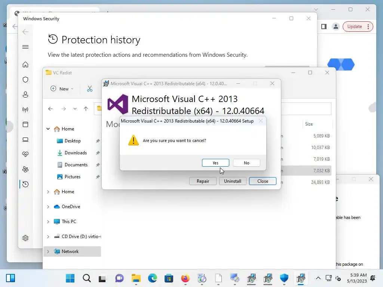The image size is (383, 287).
Task: Select This PC in the navigation pane
Action: tap(69, 221)
